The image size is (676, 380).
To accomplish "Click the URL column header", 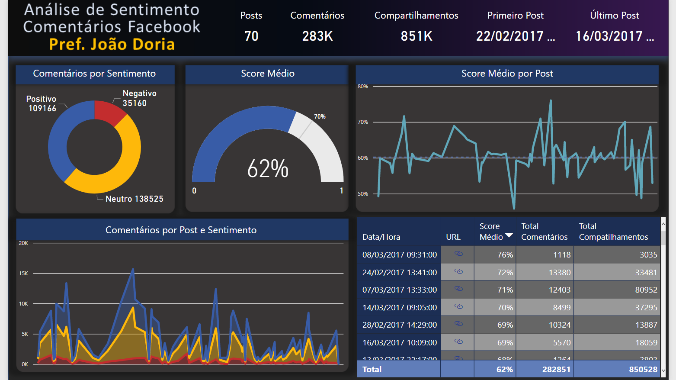I will [453, 237].
